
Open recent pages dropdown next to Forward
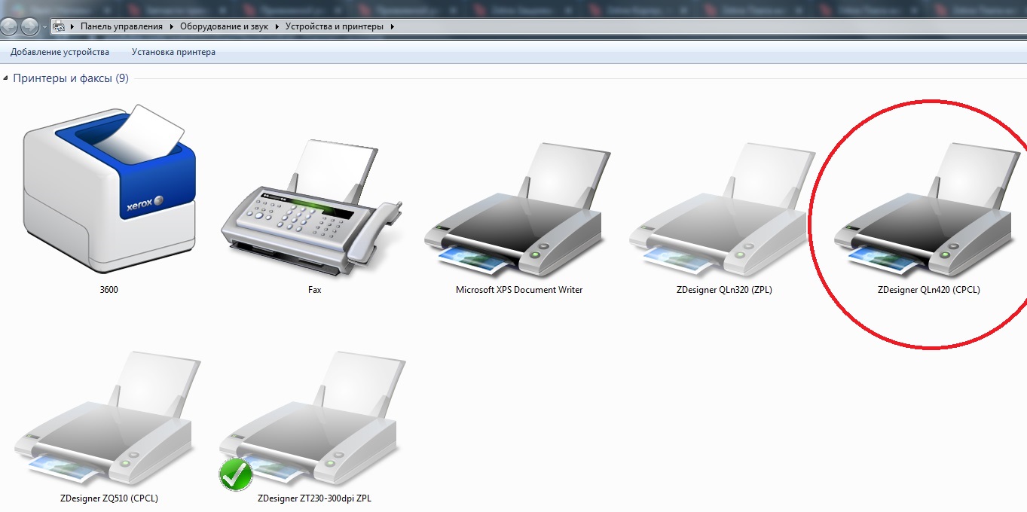[45, 27]
